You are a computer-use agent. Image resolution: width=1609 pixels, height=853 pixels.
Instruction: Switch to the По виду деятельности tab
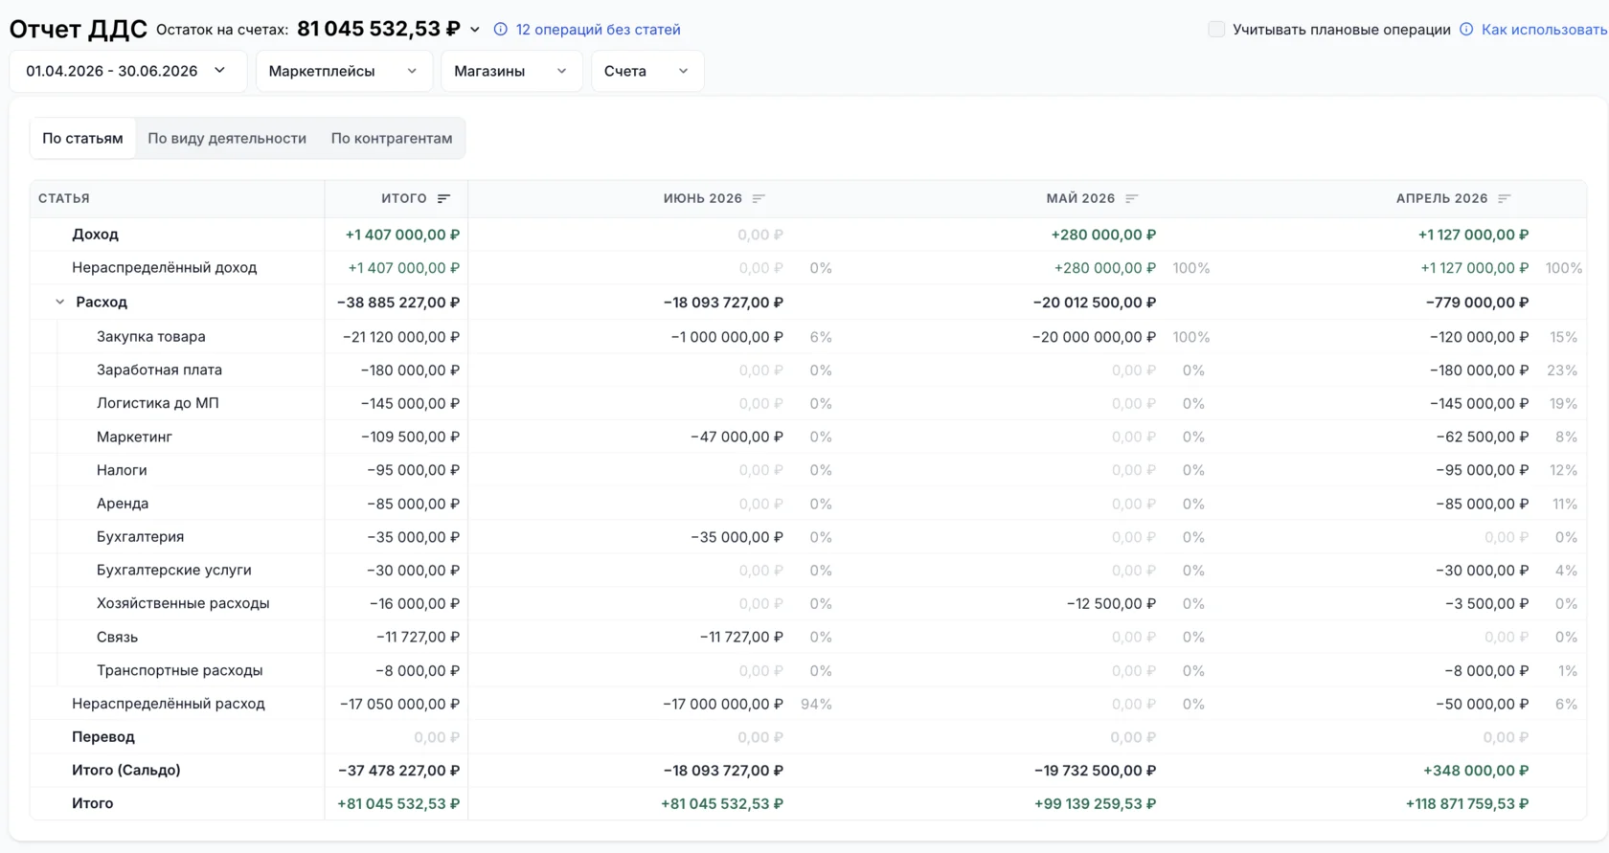click(x=227, y=138)
